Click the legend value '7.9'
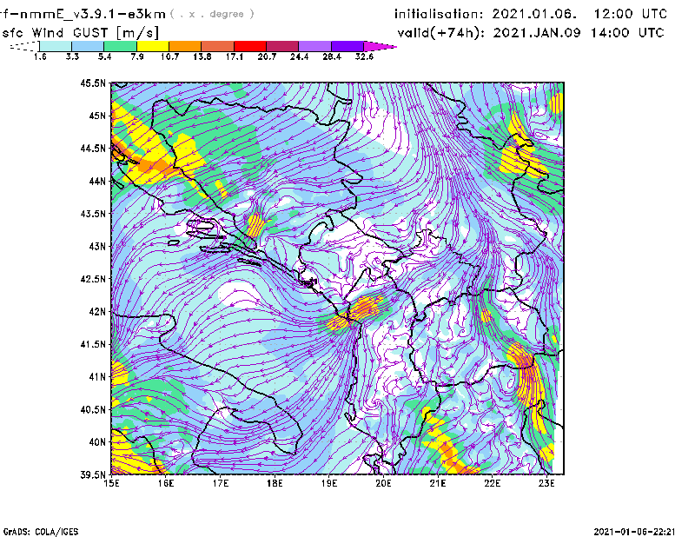The width and height of the screenshot is (695, 537). (137, 56)
